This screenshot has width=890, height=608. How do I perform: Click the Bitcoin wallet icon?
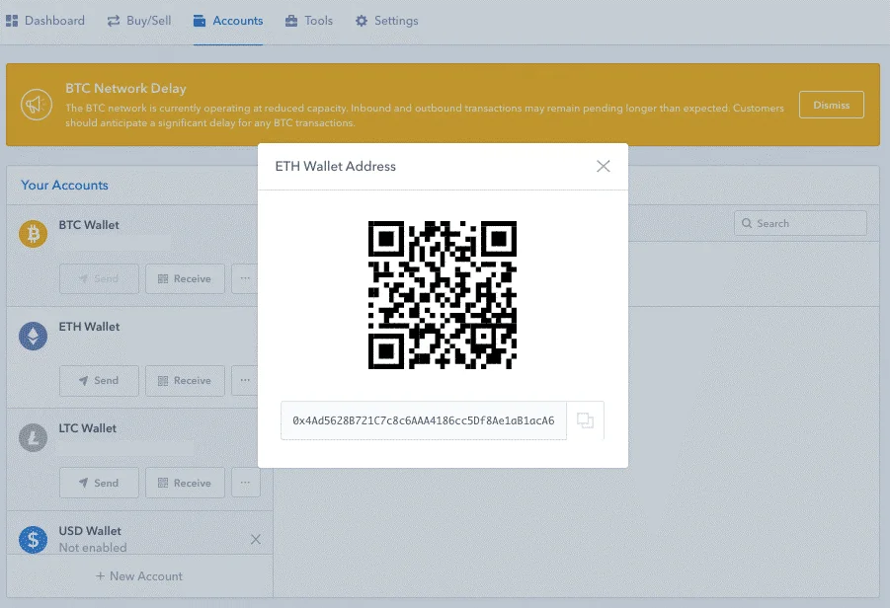pyautogui.click(x=33, y=234)
